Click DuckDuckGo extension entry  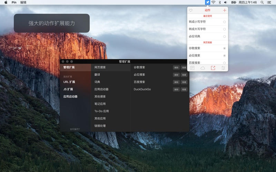point(142,89)
